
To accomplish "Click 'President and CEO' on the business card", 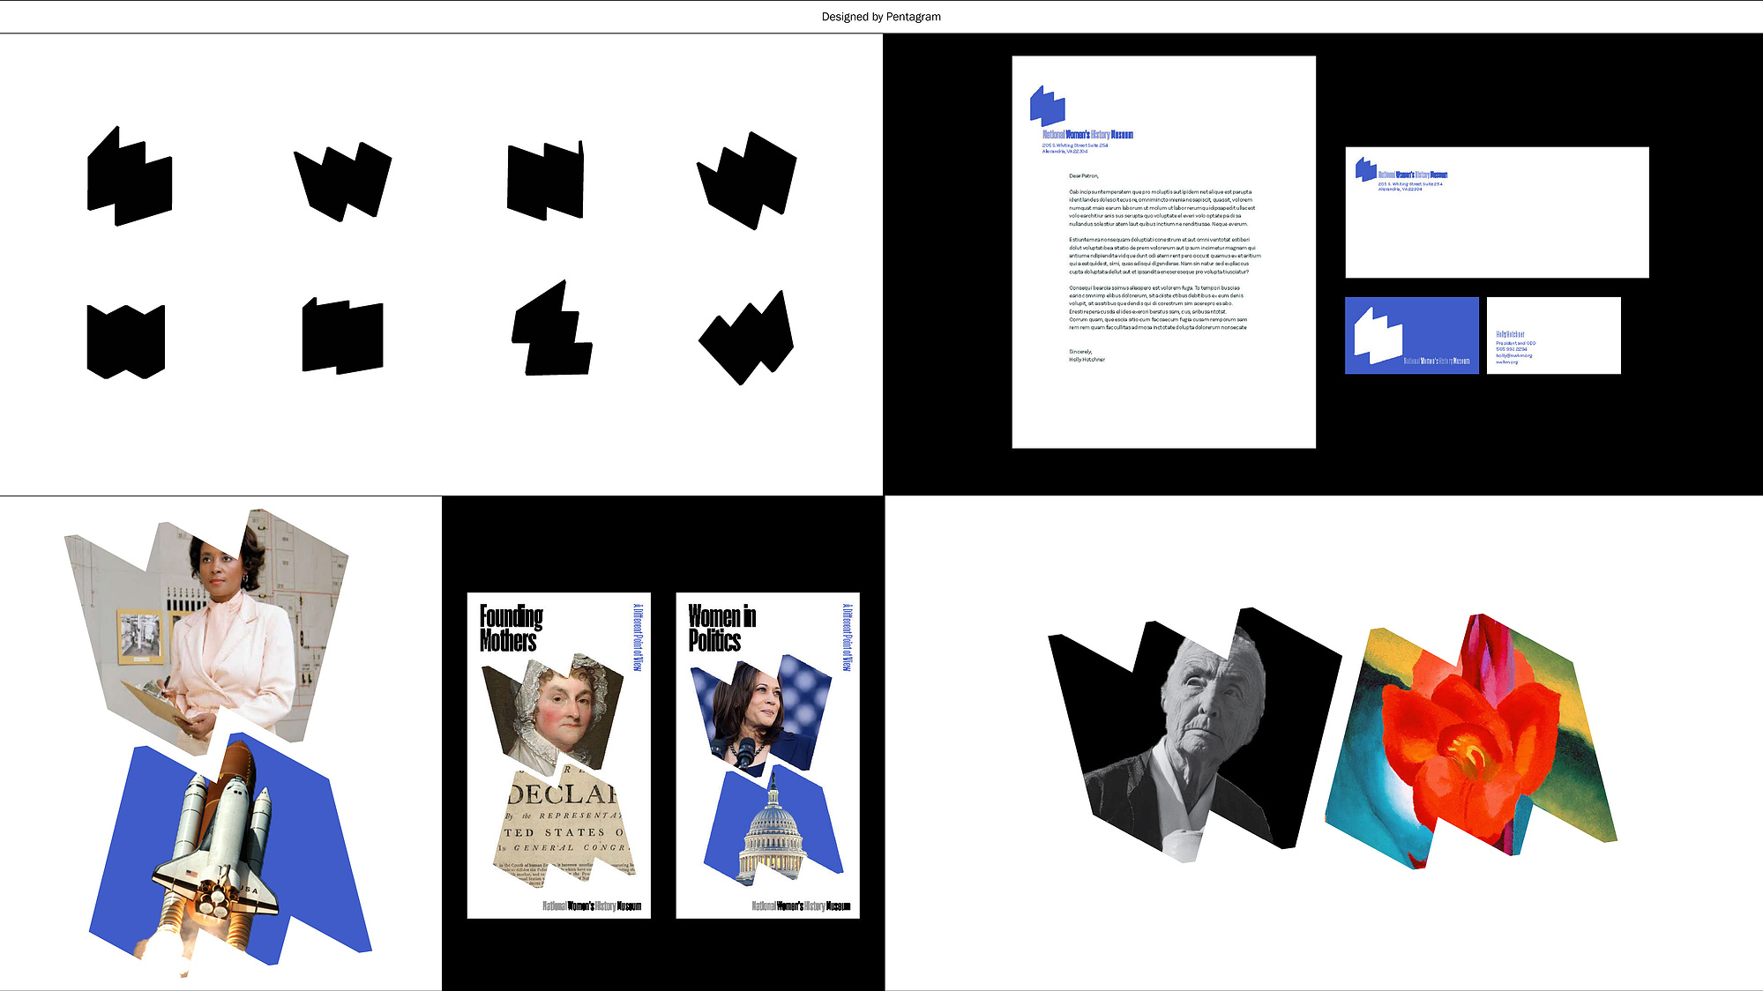I will coord(1515,343).
